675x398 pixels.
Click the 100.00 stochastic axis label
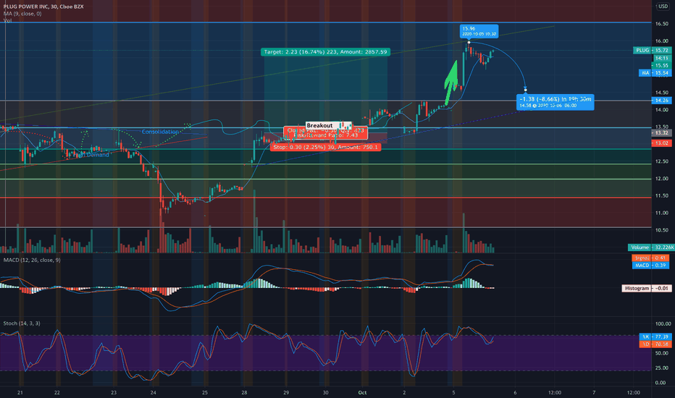(663, 323)
